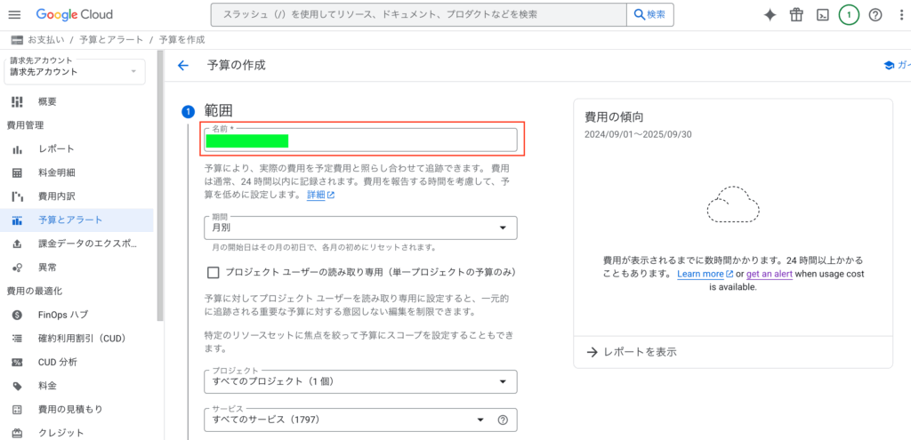
Task: Open the main navigation hamburger menu
Action: click(14, 14)
